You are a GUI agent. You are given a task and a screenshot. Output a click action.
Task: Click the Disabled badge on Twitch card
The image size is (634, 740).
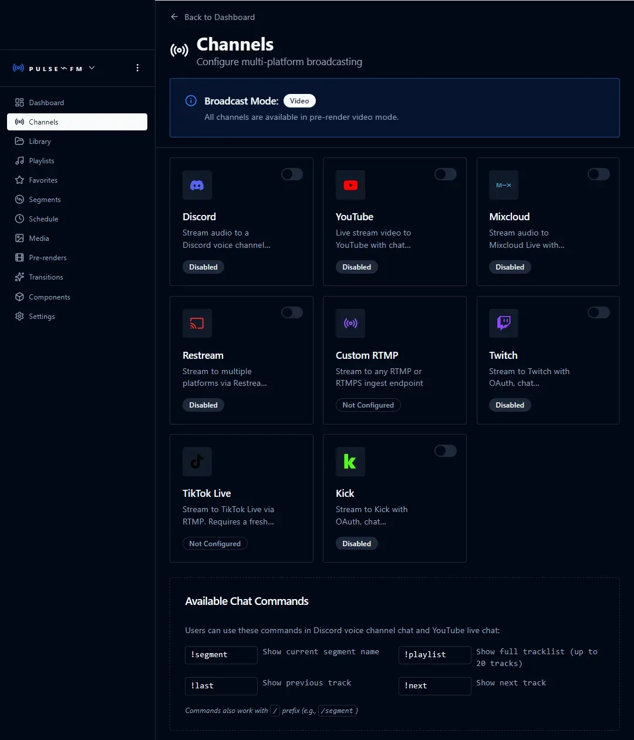coord(510,405)
